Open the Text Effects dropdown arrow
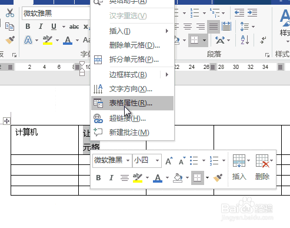 [x=36, y=41]
